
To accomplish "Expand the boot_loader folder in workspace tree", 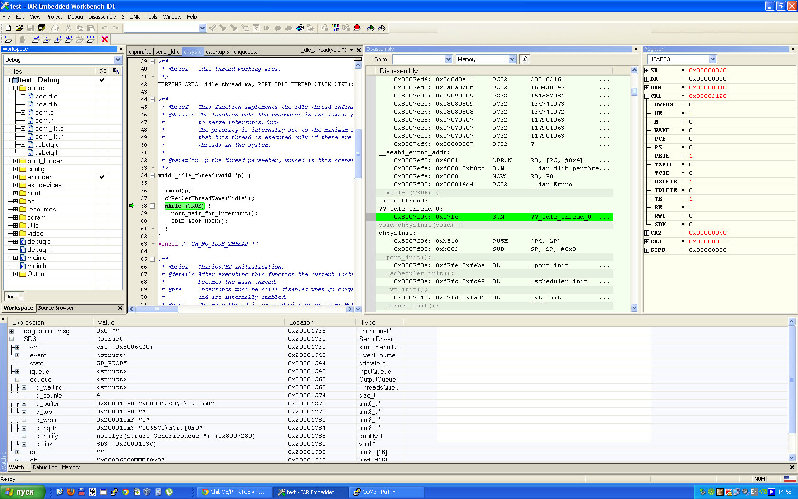I will tap(15, 161).
